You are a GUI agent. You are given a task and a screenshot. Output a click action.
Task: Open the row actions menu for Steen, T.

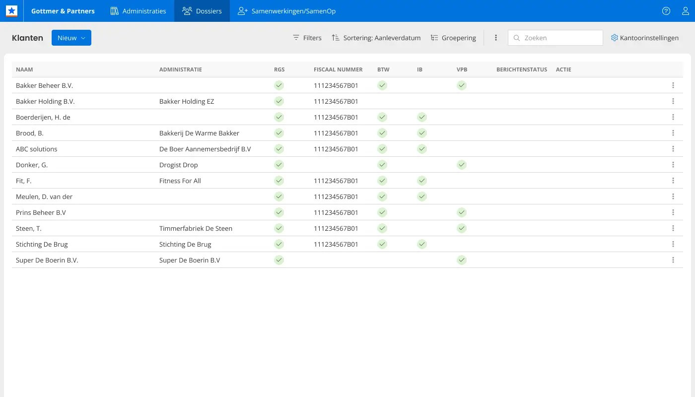click(x=673, y=228)
